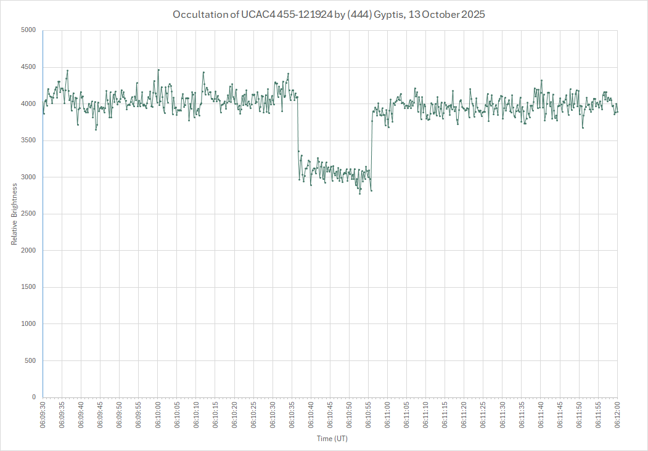Select the 4500 y-axis tick label
Viewport: 648px width, 451px height.
(x=28, y=67)
